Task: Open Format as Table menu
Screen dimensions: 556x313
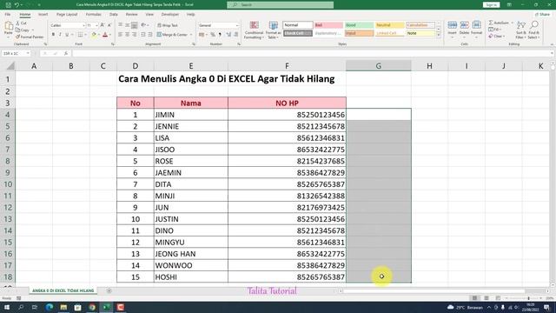Action: 273,30
